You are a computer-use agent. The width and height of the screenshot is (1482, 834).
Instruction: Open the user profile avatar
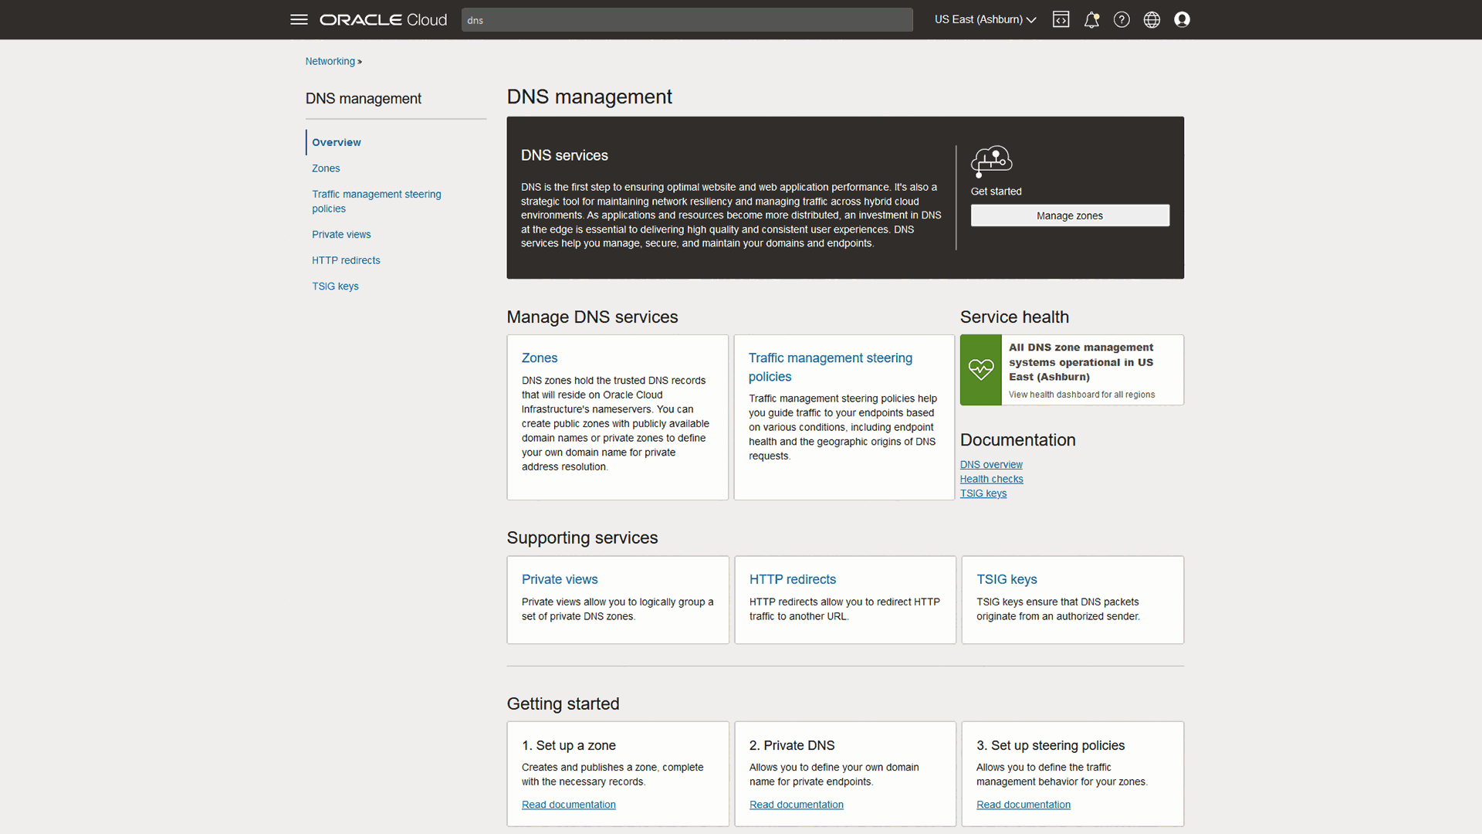[1182, 19]
